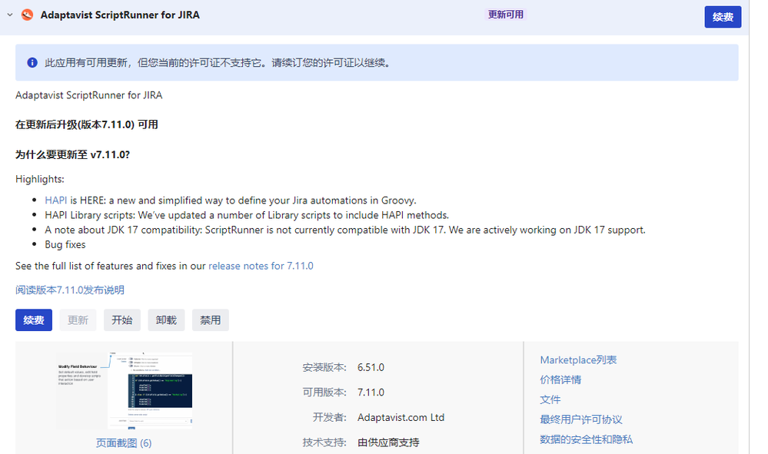Click the 更新可用 status badge

506,15
